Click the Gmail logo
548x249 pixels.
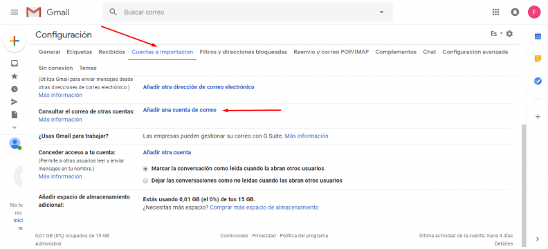pos(48,12)
